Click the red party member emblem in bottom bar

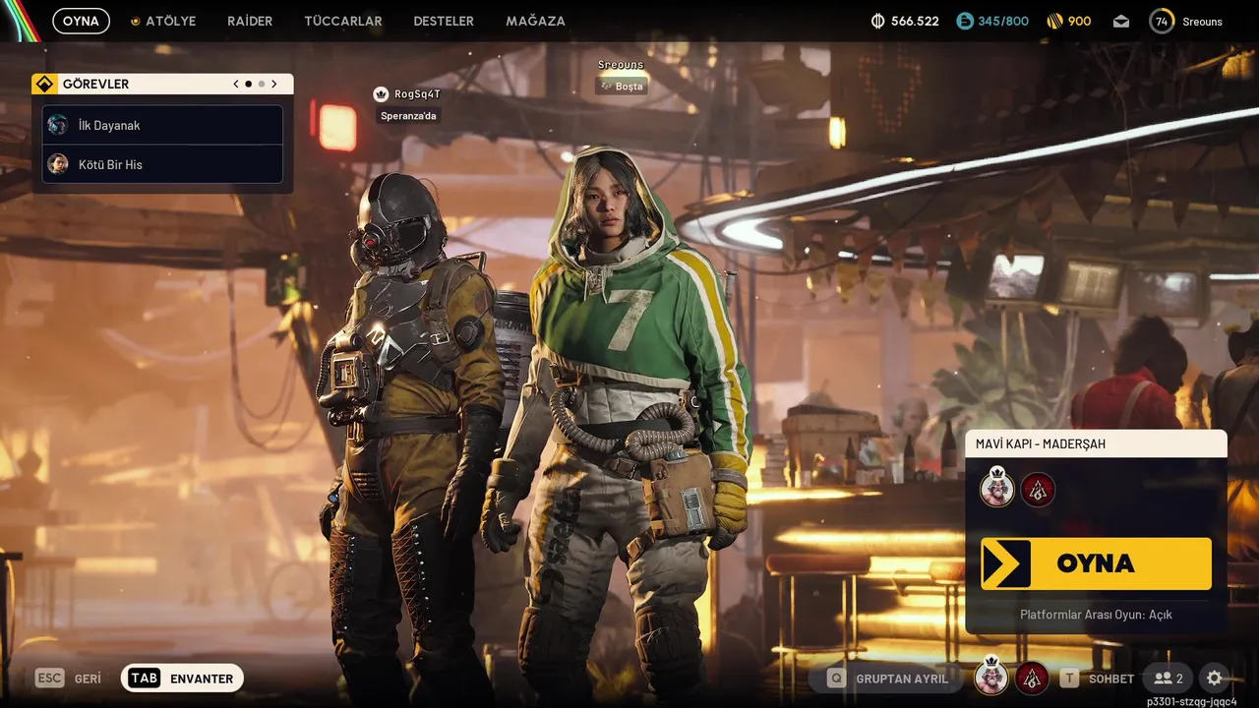pyautogui.click(x=1031, y=678)
